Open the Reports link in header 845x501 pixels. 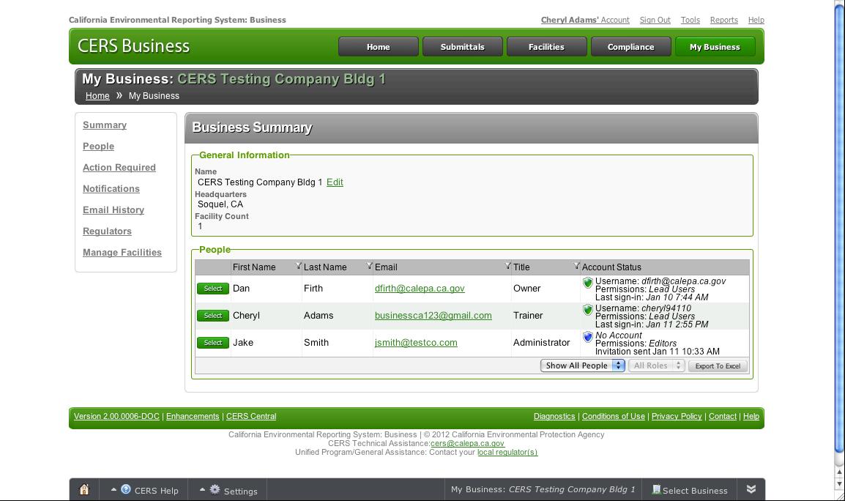click(x=723, y=20)
